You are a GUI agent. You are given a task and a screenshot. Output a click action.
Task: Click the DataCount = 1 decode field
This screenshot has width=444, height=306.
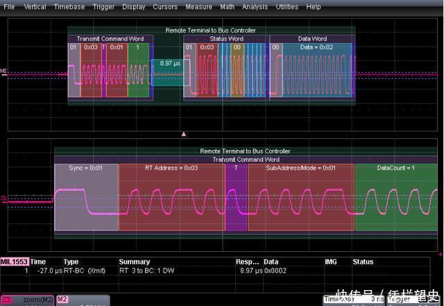pyautogui.click(x=395, y=168)
